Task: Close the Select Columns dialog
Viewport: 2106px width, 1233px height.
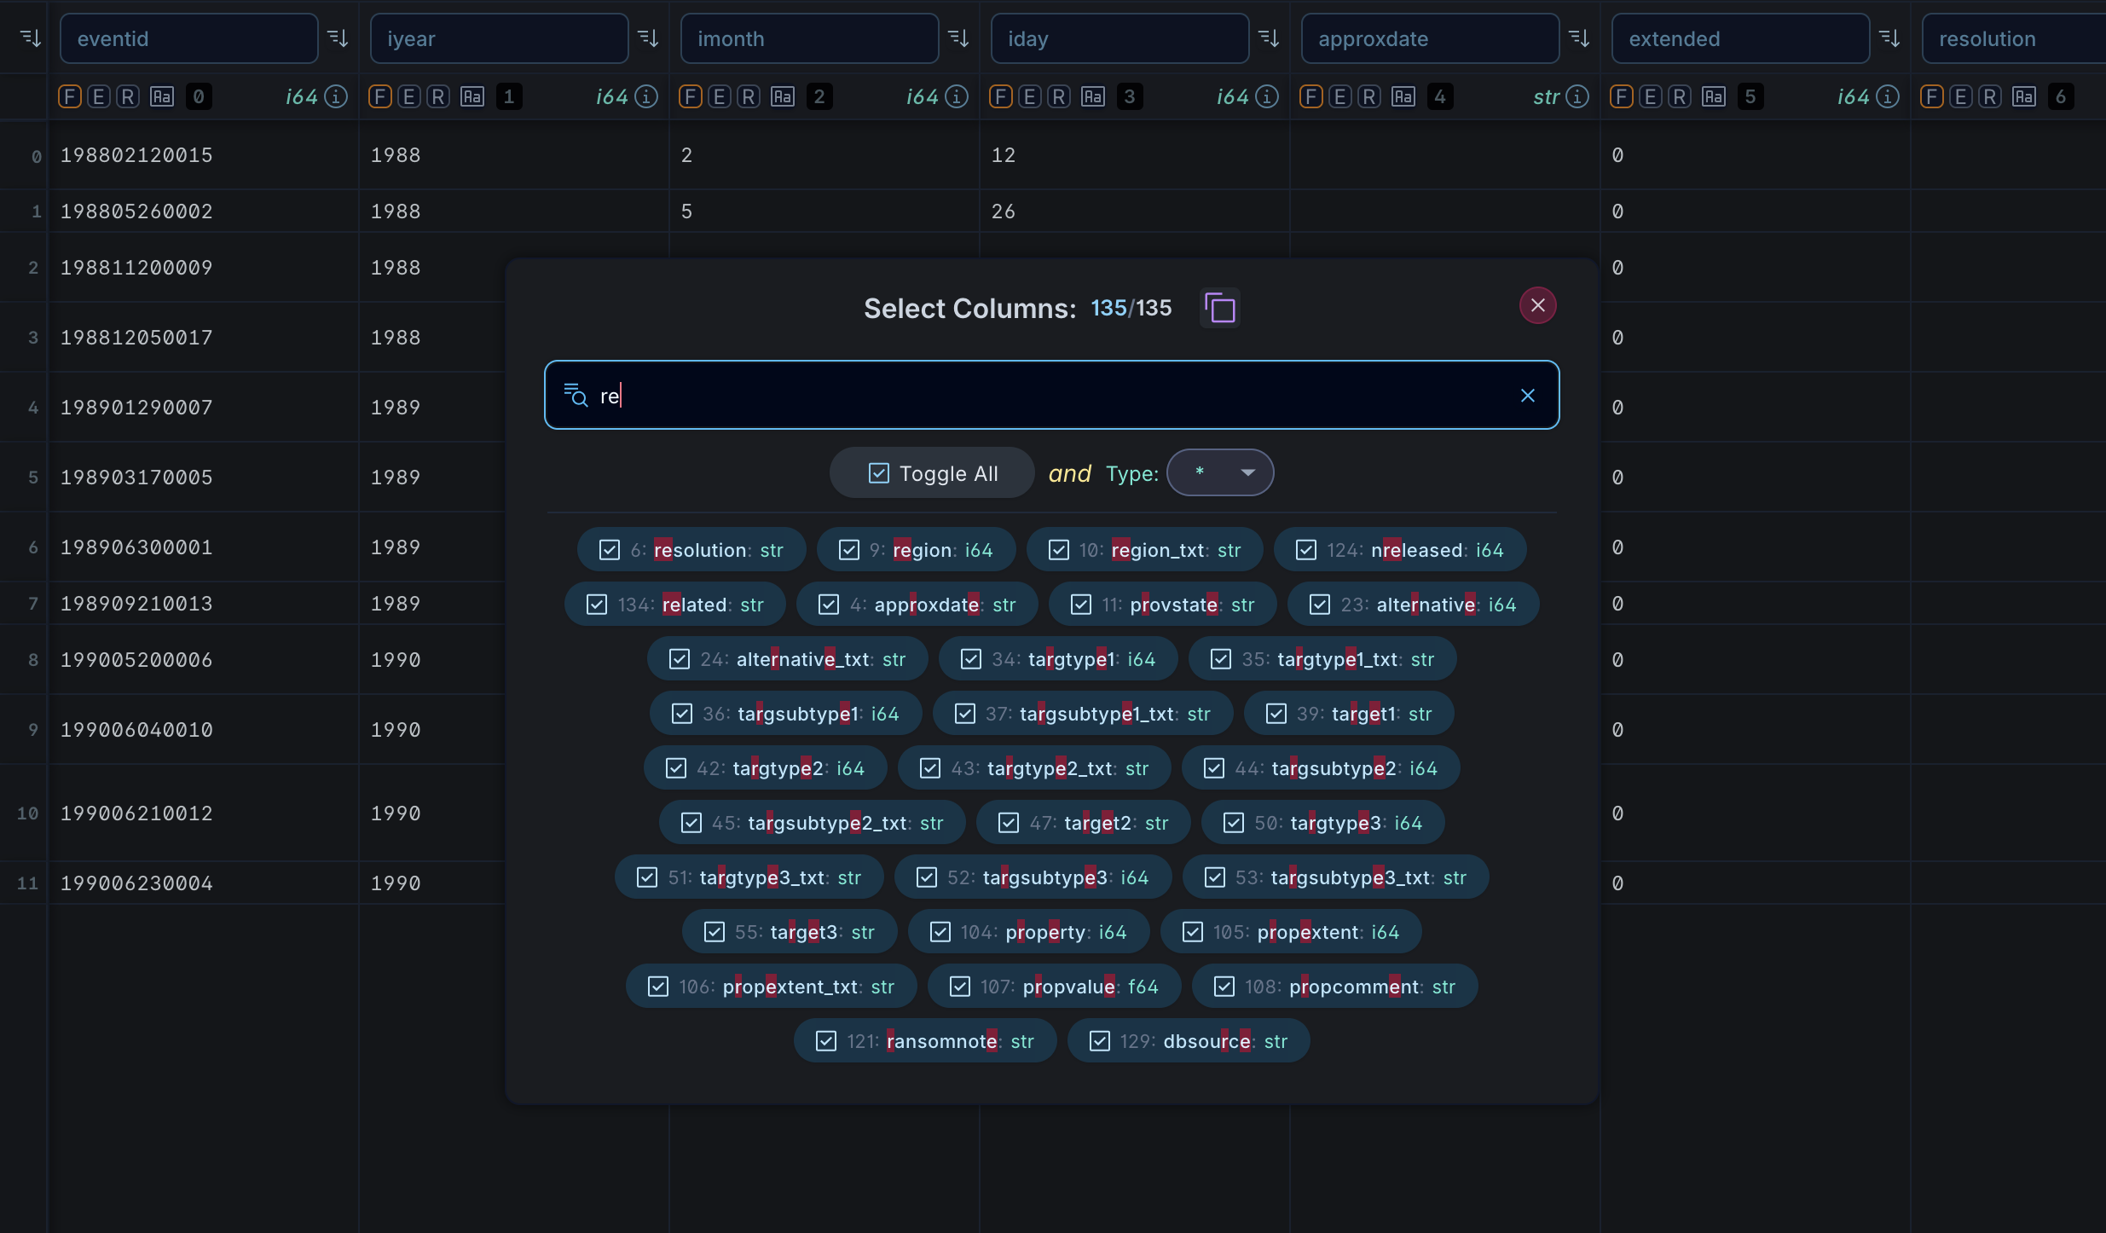Action: (x=1537, y=305)
